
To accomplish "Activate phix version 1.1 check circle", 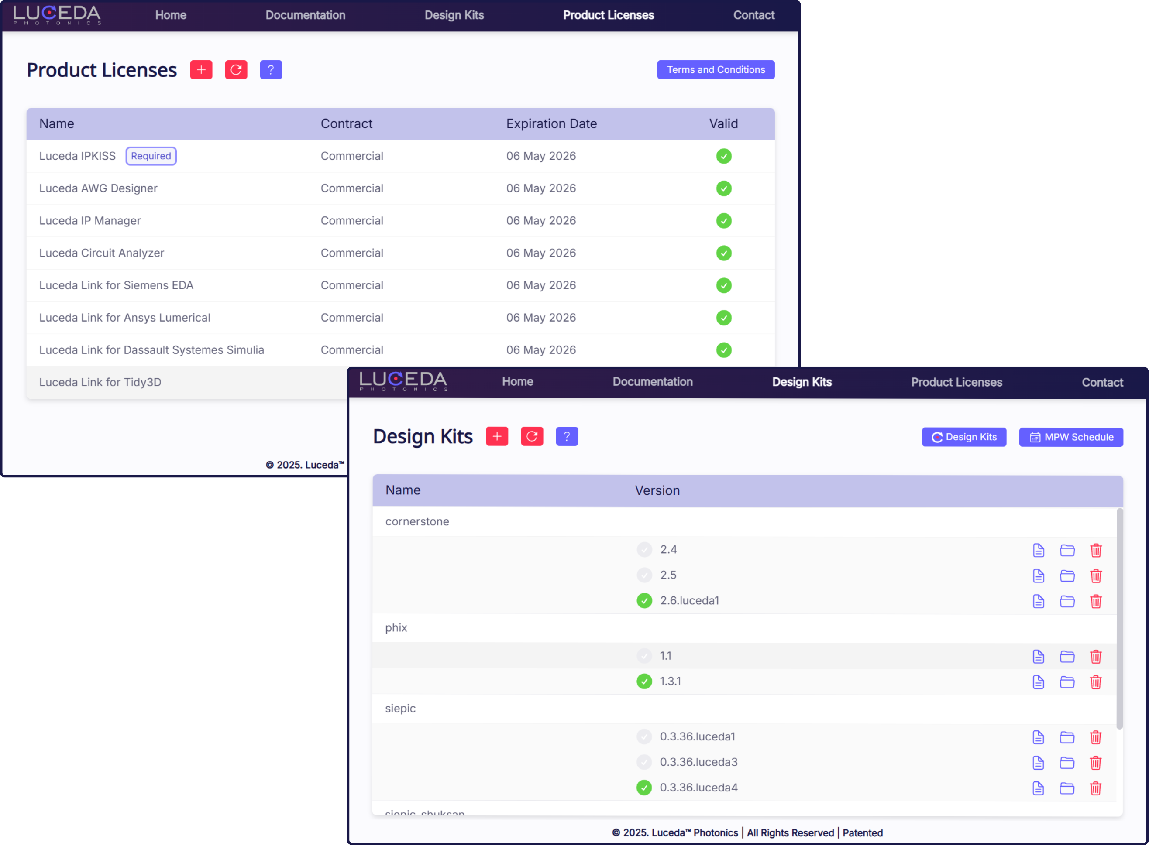I will point(644,655).
